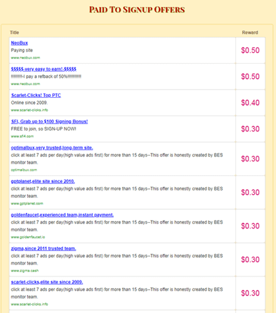Click description under 'scarlet-clicks,elite site since 2009.'
The width and height of the screenshot is (276, 313).
coord(117,293)
